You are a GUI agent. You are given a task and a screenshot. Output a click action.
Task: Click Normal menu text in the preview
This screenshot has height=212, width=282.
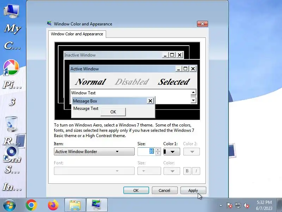click(x=91, y=82)
